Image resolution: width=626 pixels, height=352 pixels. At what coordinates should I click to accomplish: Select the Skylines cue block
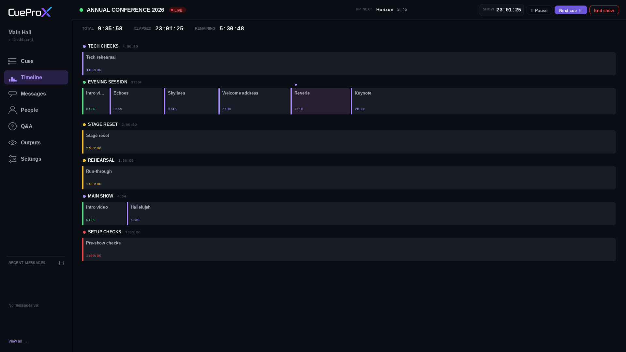point(191,101)
